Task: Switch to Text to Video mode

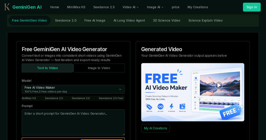Action: [47, 68]
